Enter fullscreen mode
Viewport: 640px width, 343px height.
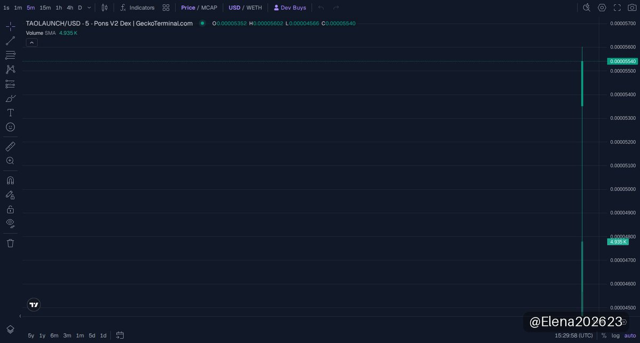pyautogui.click(x=617, y=7)
